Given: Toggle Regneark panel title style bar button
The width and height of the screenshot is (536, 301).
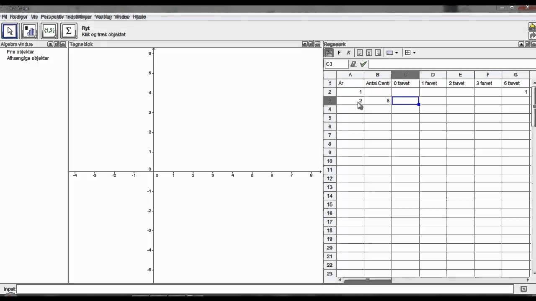Looking at the screenshot, I should click(521, 44).
